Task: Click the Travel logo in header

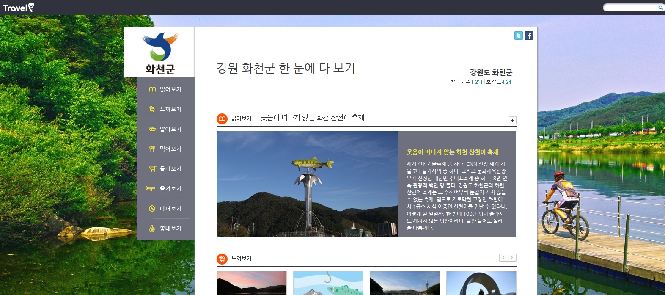Action: [18, 8]
